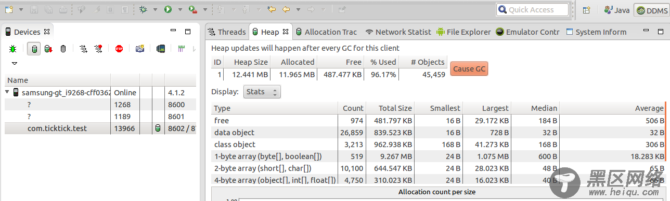Open the System Information tab
Image resolution: width=670 pixels, height=201 pixels.
596,32
